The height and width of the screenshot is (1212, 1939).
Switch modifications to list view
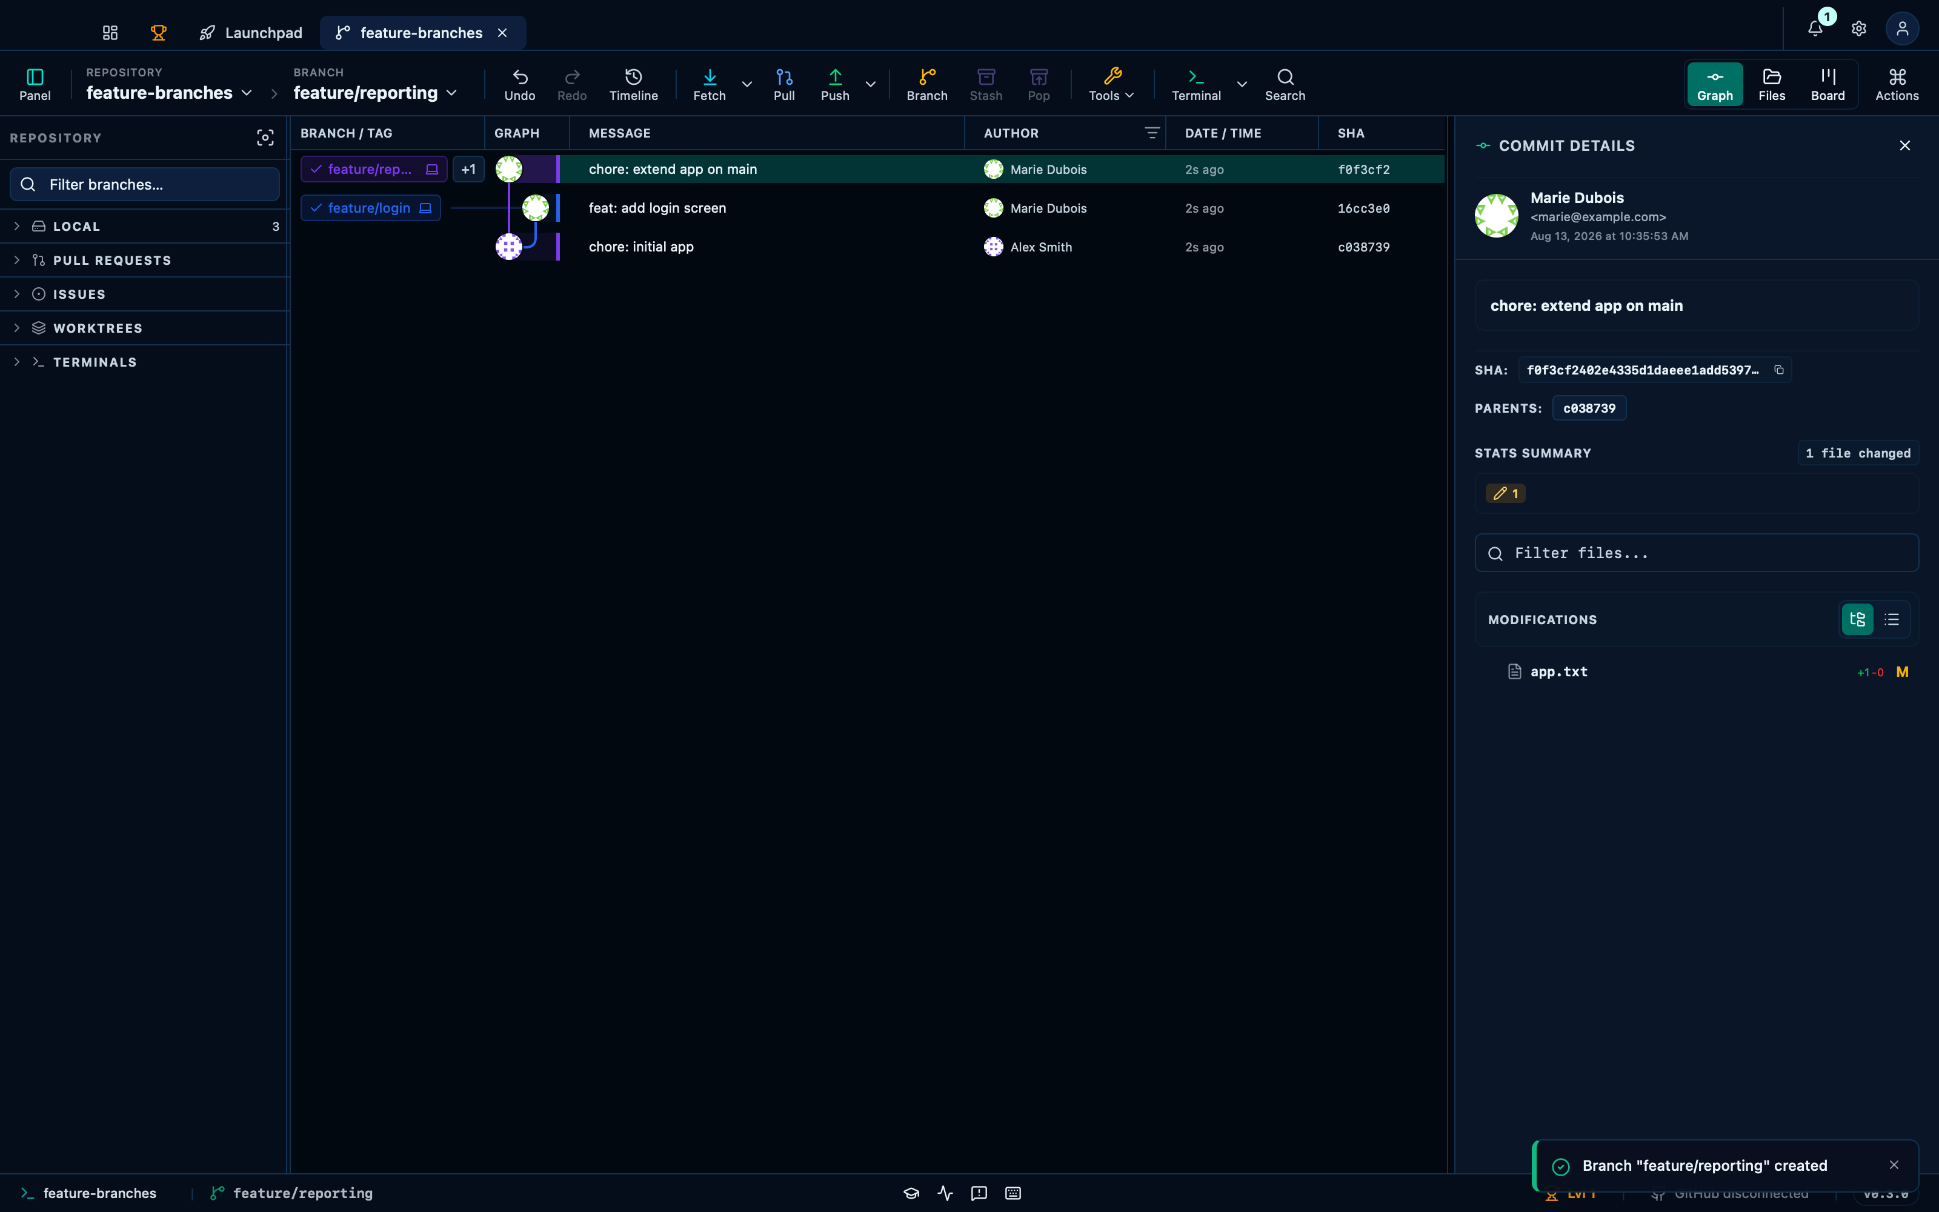pos(1892,619)
